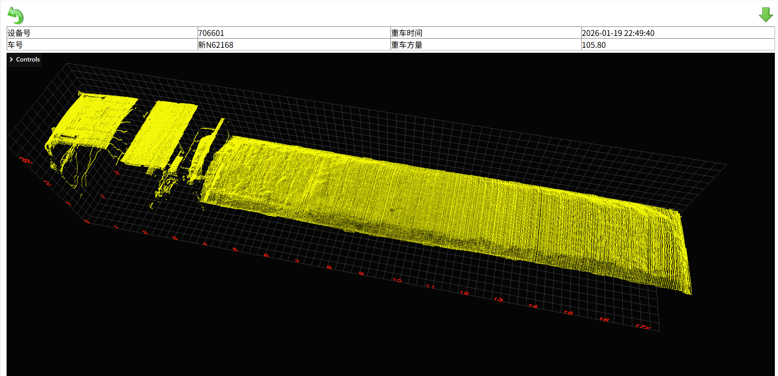
Task: Select the plate value 新N62168
Action: 216,45
